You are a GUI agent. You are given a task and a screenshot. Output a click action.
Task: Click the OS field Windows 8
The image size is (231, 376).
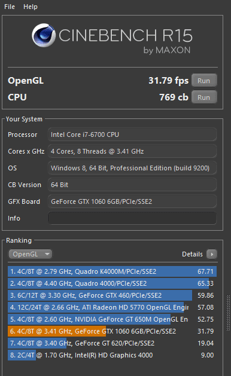[x=132, y=168]
